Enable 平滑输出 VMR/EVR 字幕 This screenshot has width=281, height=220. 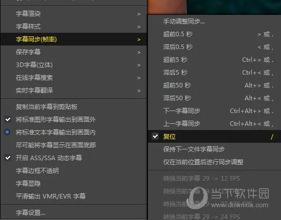74,196
